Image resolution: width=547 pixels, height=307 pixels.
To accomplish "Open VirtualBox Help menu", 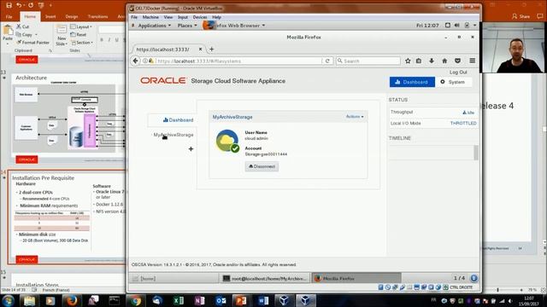I will [x=216, y=17].
